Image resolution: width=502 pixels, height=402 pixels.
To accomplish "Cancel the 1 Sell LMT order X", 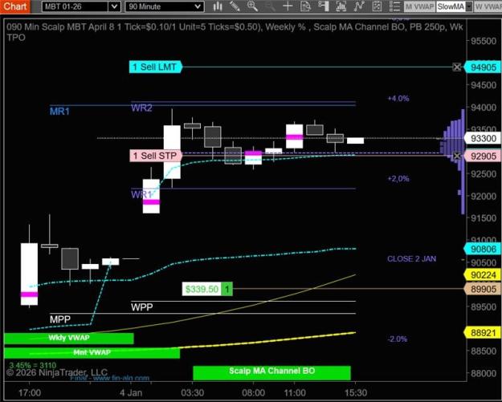I will 457,67.
